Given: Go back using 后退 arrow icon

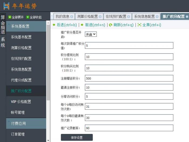Looking at the screenshot, I should (x=54, y=25).
